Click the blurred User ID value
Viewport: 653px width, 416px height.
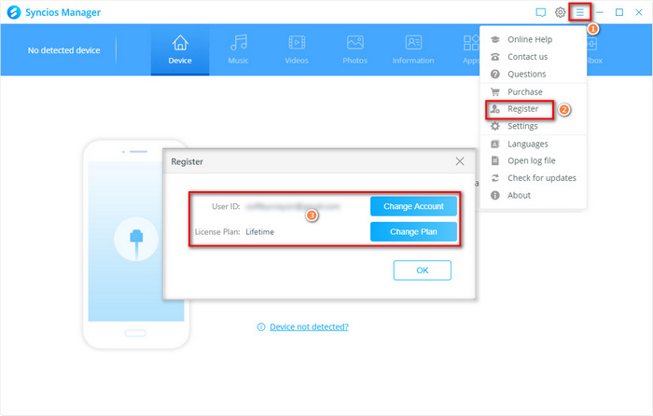293,206
